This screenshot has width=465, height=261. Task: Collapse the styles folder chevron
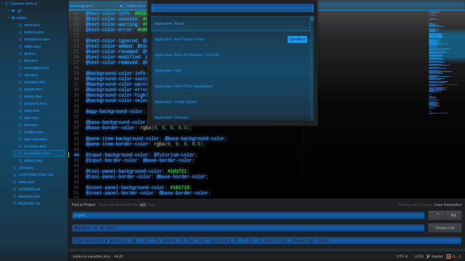click(x=8, y=18)
